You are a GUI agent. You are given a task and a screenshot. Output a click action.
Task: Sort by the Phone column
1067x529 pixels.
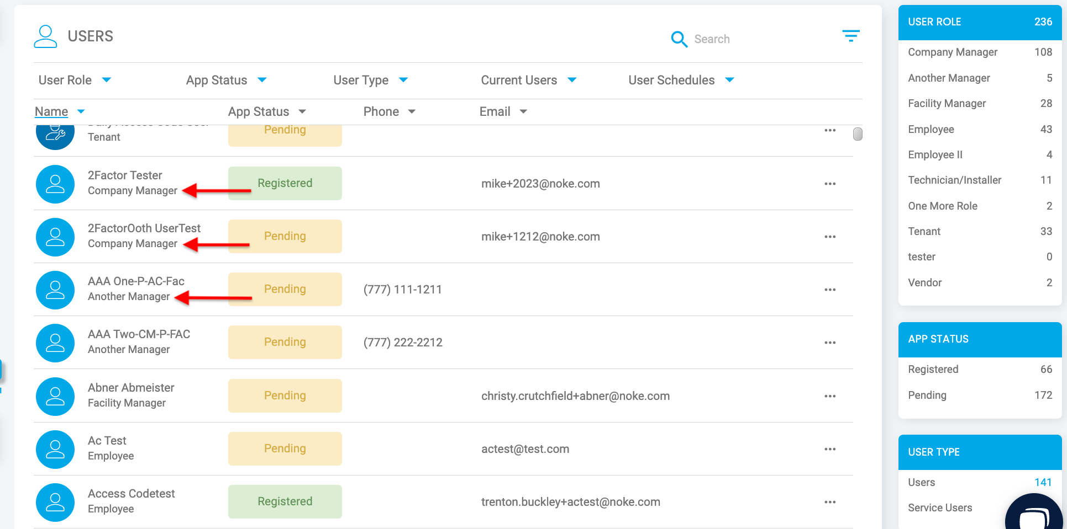(389, 111)
